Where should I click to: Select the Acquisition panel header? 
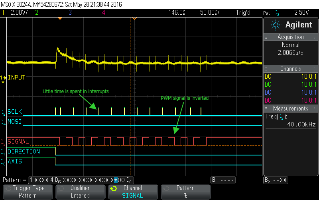(291, 37)
